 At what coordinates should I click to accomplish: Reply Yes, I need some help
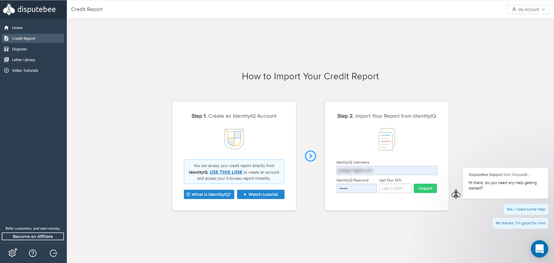526,209
